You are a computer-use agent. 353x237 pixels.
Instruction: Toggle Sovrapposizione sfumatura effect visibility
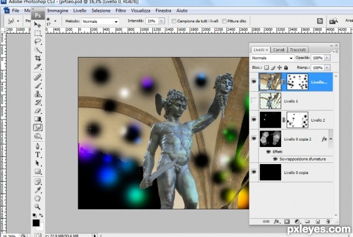(x=275, y=159)
